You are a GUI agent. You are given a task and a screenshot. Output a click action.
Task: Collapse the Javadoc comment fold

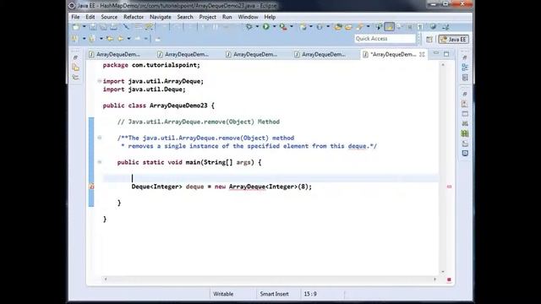point(100,138)
